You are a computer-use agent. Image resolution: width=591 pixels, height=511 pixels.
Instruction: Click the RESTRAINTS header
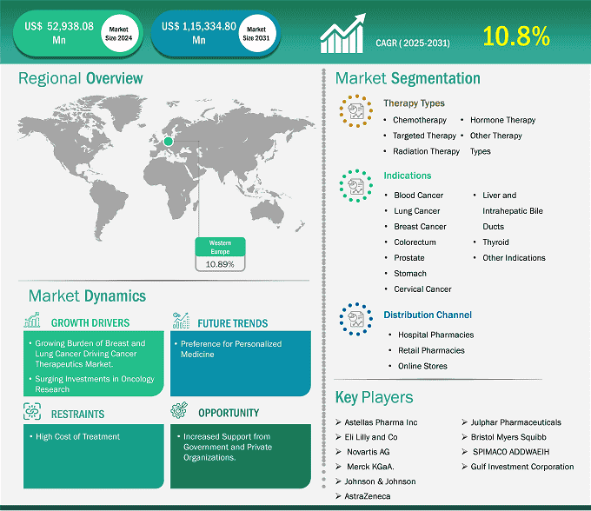click(77, 415)
